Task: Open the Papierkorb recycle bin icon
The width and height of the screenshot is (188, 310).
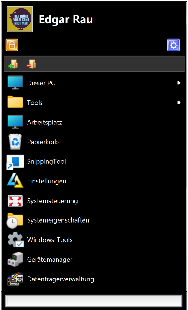Action: tap(15, 142)
